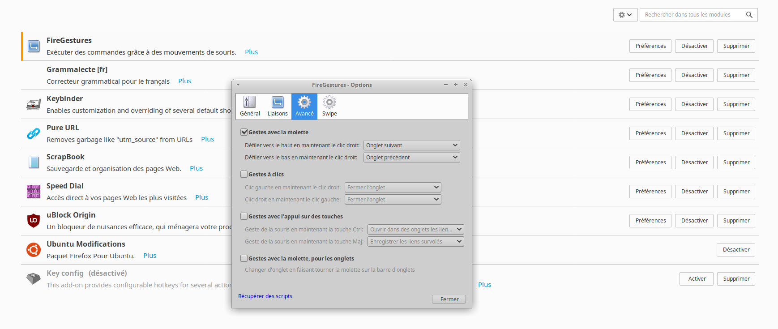Uncheck Gestes avec la molette
The image size is (778, 329).
(x=244, y=132)
